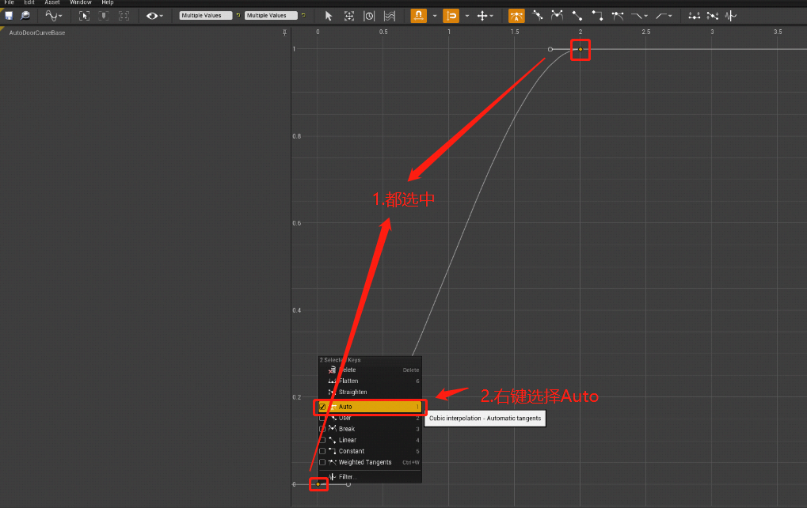Expand value snapping interval dropdown arrow
807x508 pixels.
[x=467, y=16]
